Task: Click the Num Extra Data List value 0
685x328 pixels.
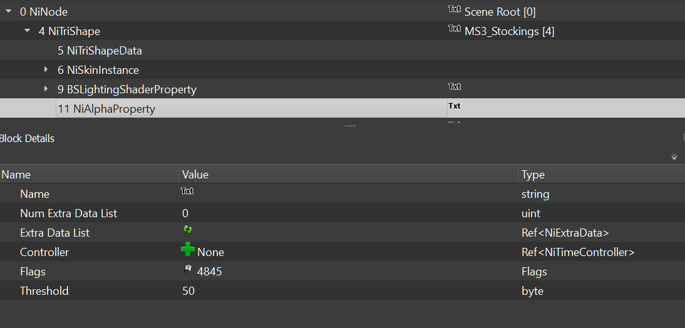Action: 185,213
